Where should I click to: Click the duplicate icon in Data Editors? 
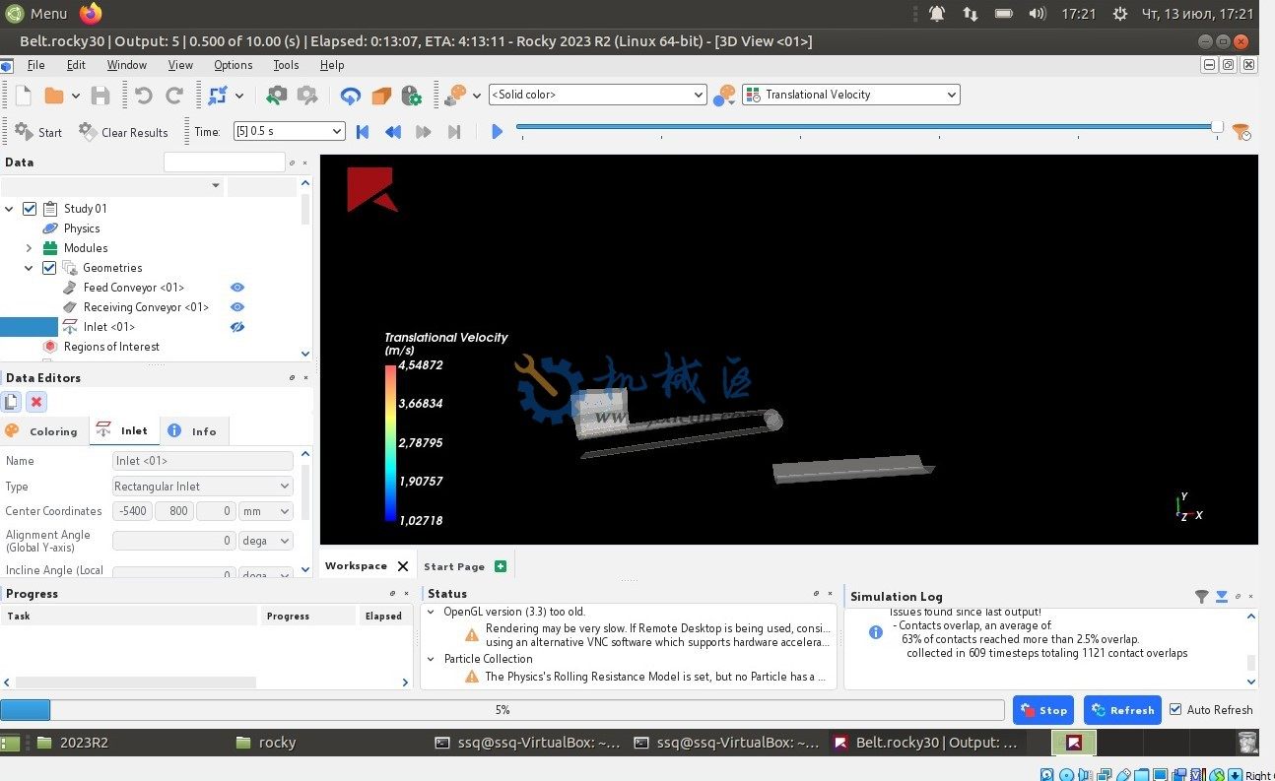11,402
